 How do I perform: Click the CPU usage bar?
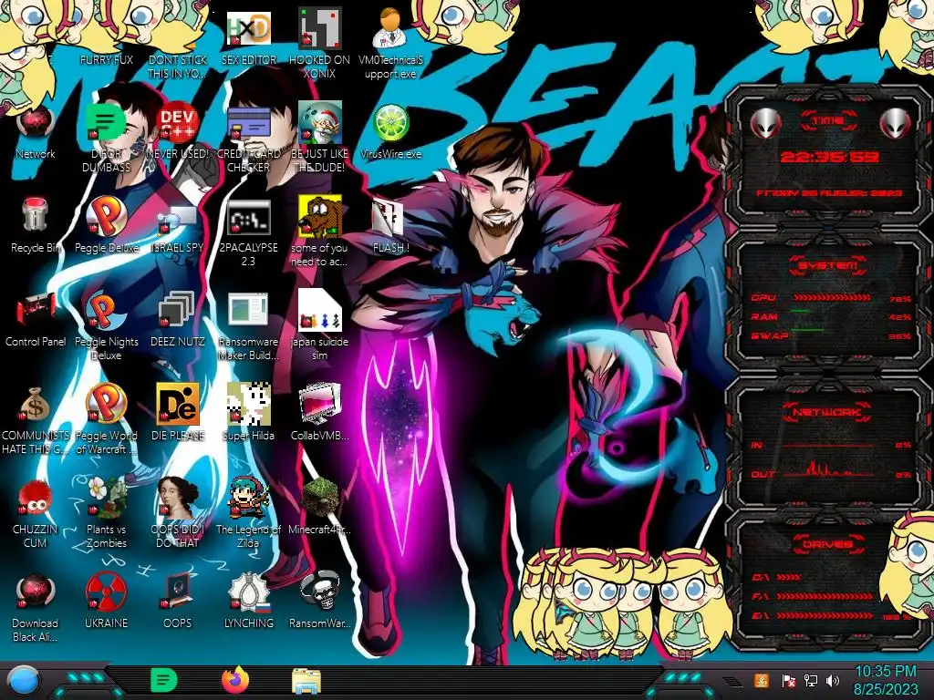[x=832, y=297]
